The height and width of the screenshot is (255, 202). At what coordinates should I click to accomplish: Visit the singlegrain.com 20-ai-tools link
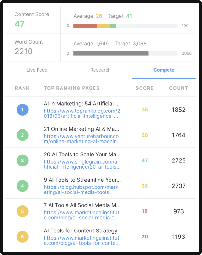pyautogui.click(x=82, y=164)
